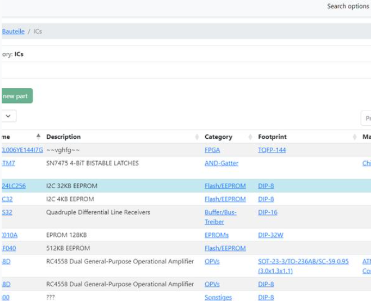Open FPGA category link

tap(212, 150)
